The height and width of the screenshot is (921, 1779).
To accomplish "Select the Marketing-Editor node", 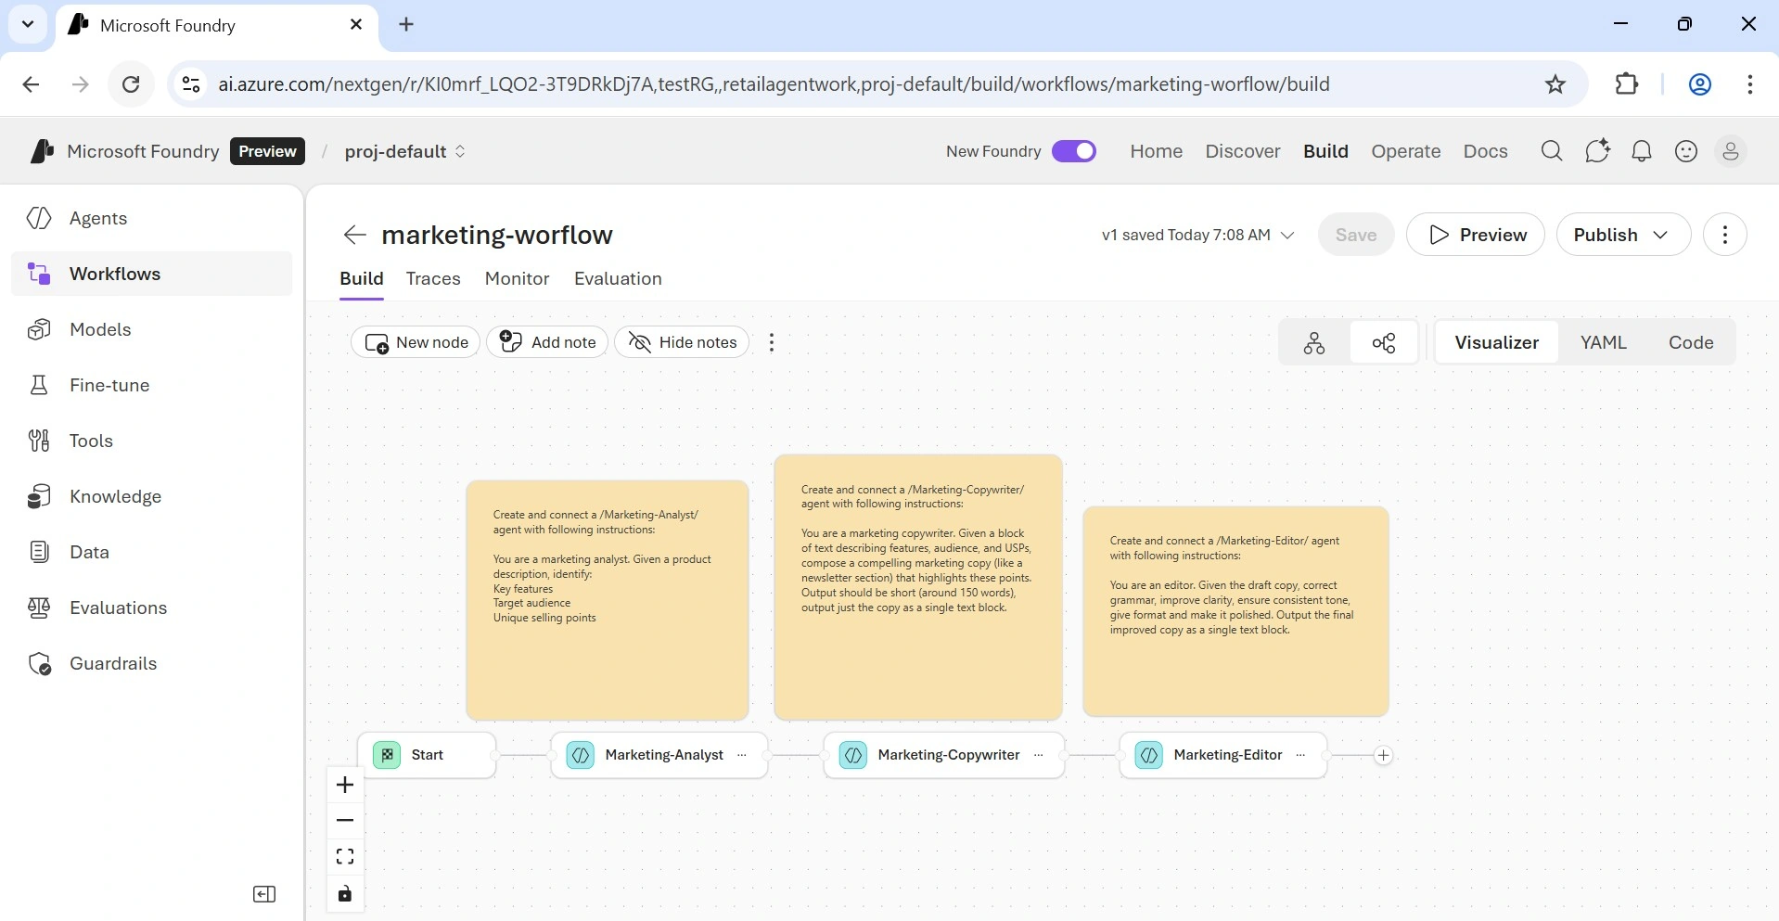I will pyautogui.click(x=1223, y=755).
